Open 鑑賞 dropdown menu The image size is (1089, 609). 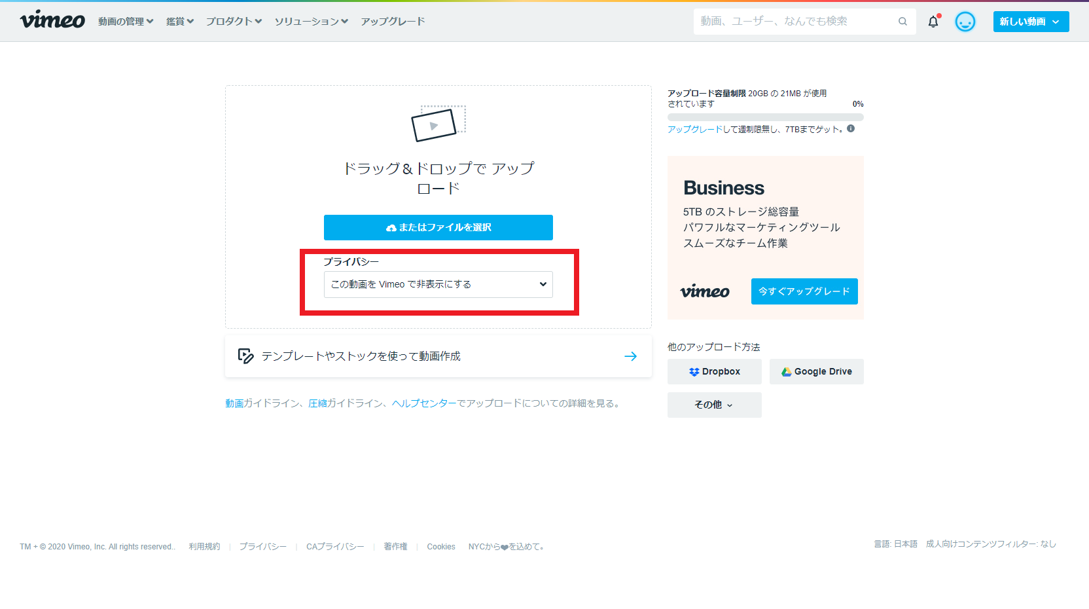180,22
